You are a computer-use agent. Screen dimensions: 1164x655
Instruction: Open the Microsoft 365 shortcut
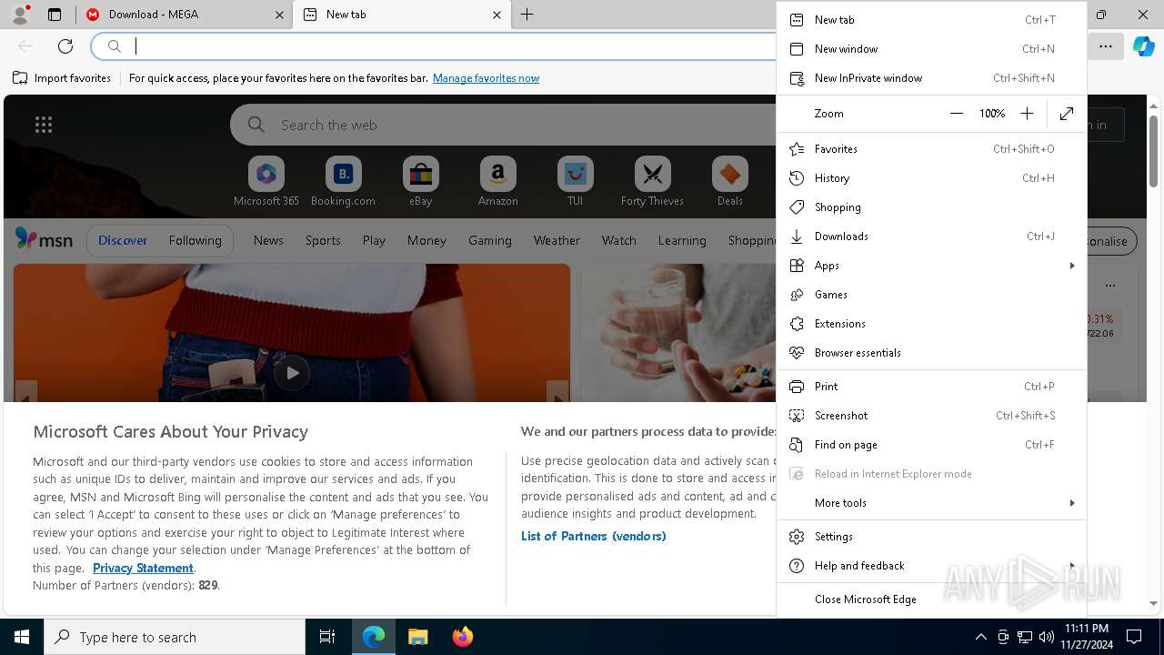pos(266,182)
